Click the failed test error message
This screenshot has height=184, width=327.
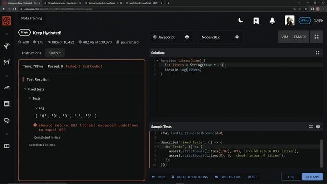pos(88,127)
